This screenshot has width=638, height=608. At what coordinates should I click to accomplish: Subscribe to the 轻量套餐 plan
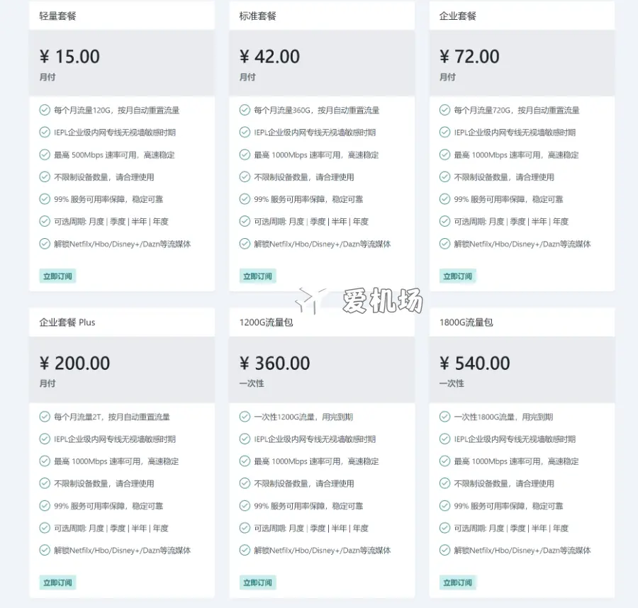(58, 276)
